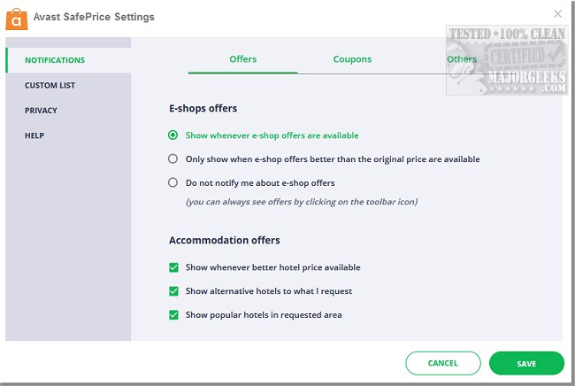Select only show better-than-original-price offers

pyautogui.click(x=173, y=159)
